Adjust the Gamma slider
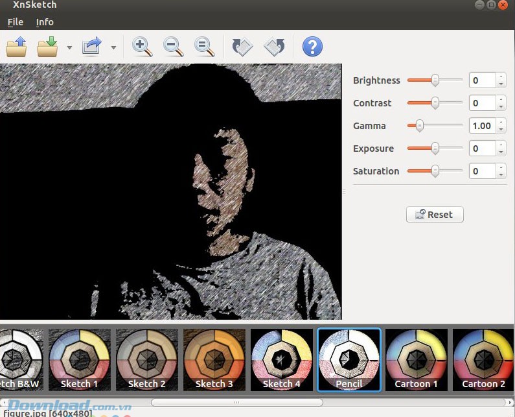This screenshot has width=515, height=417. click(x=435, y=125)
